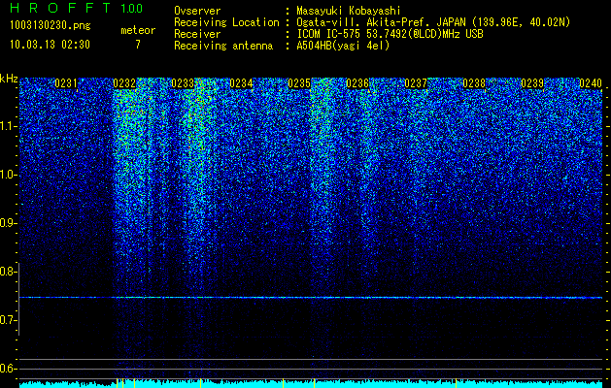Select the file name 1003130230.png

point(51,26)
